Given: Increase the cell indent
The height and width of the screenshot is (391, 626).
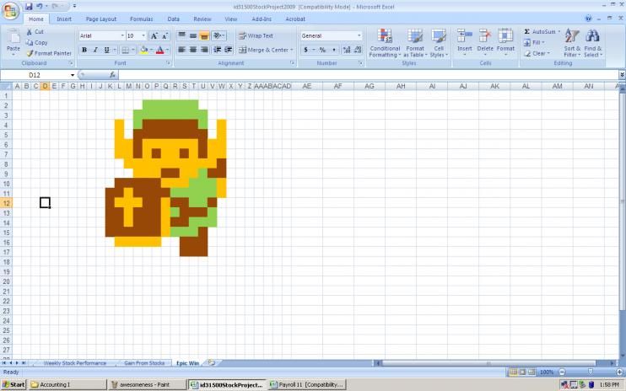Looking at the screenshot, I should coord(229,50).
